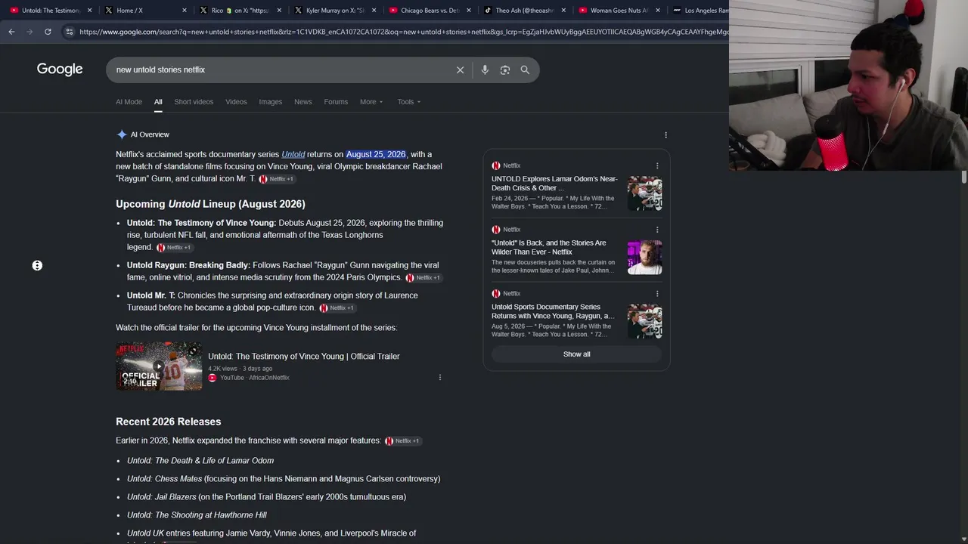This screenshot has height=544, width=968.
Task: Open Google Lens image search icon
Action: [x=505, y=70]
